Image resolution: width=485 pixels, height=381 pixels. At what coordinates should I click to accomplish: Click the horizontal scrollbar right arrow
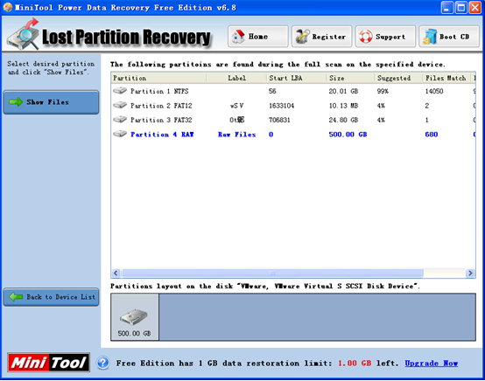[470, 273]
